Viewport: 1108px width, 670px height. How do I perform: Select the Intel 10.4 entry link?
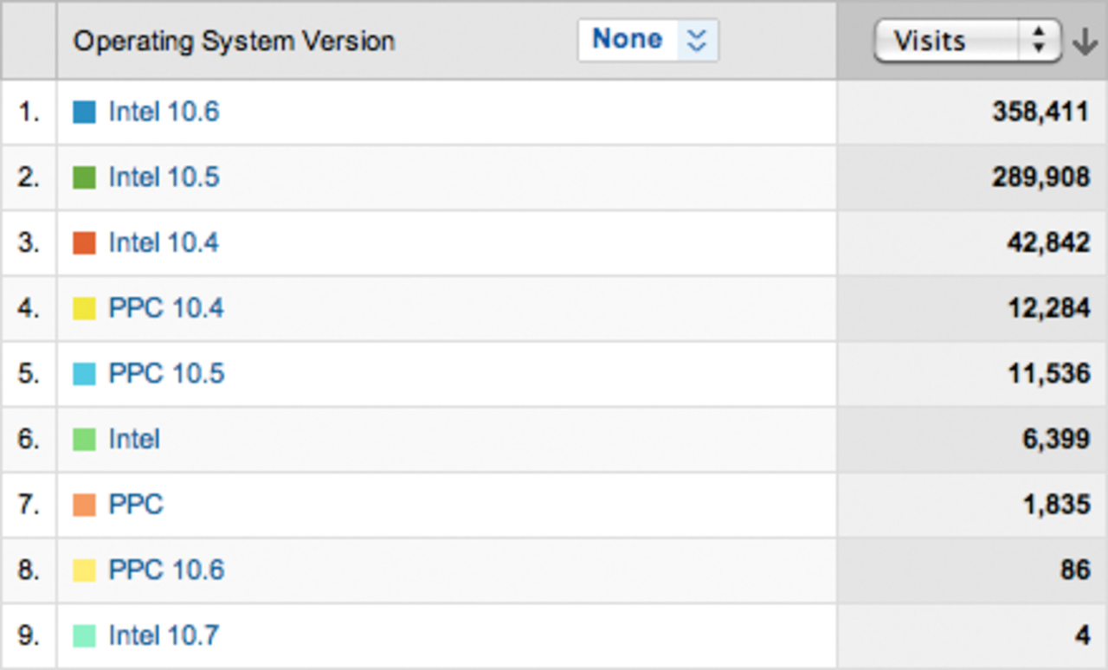(164, 243)
